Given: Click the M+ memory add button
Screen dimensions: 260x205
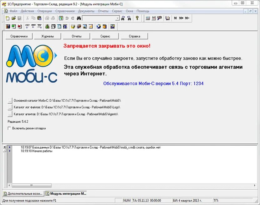Looking at the screenshot, I should (181, 18).
